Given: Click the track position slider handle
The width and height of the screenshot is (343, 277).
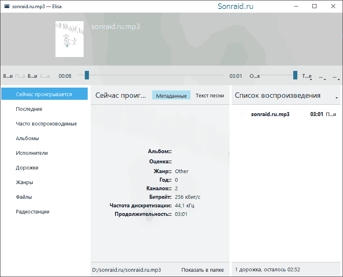Looking at the screenshot, I should pos(87,75).
